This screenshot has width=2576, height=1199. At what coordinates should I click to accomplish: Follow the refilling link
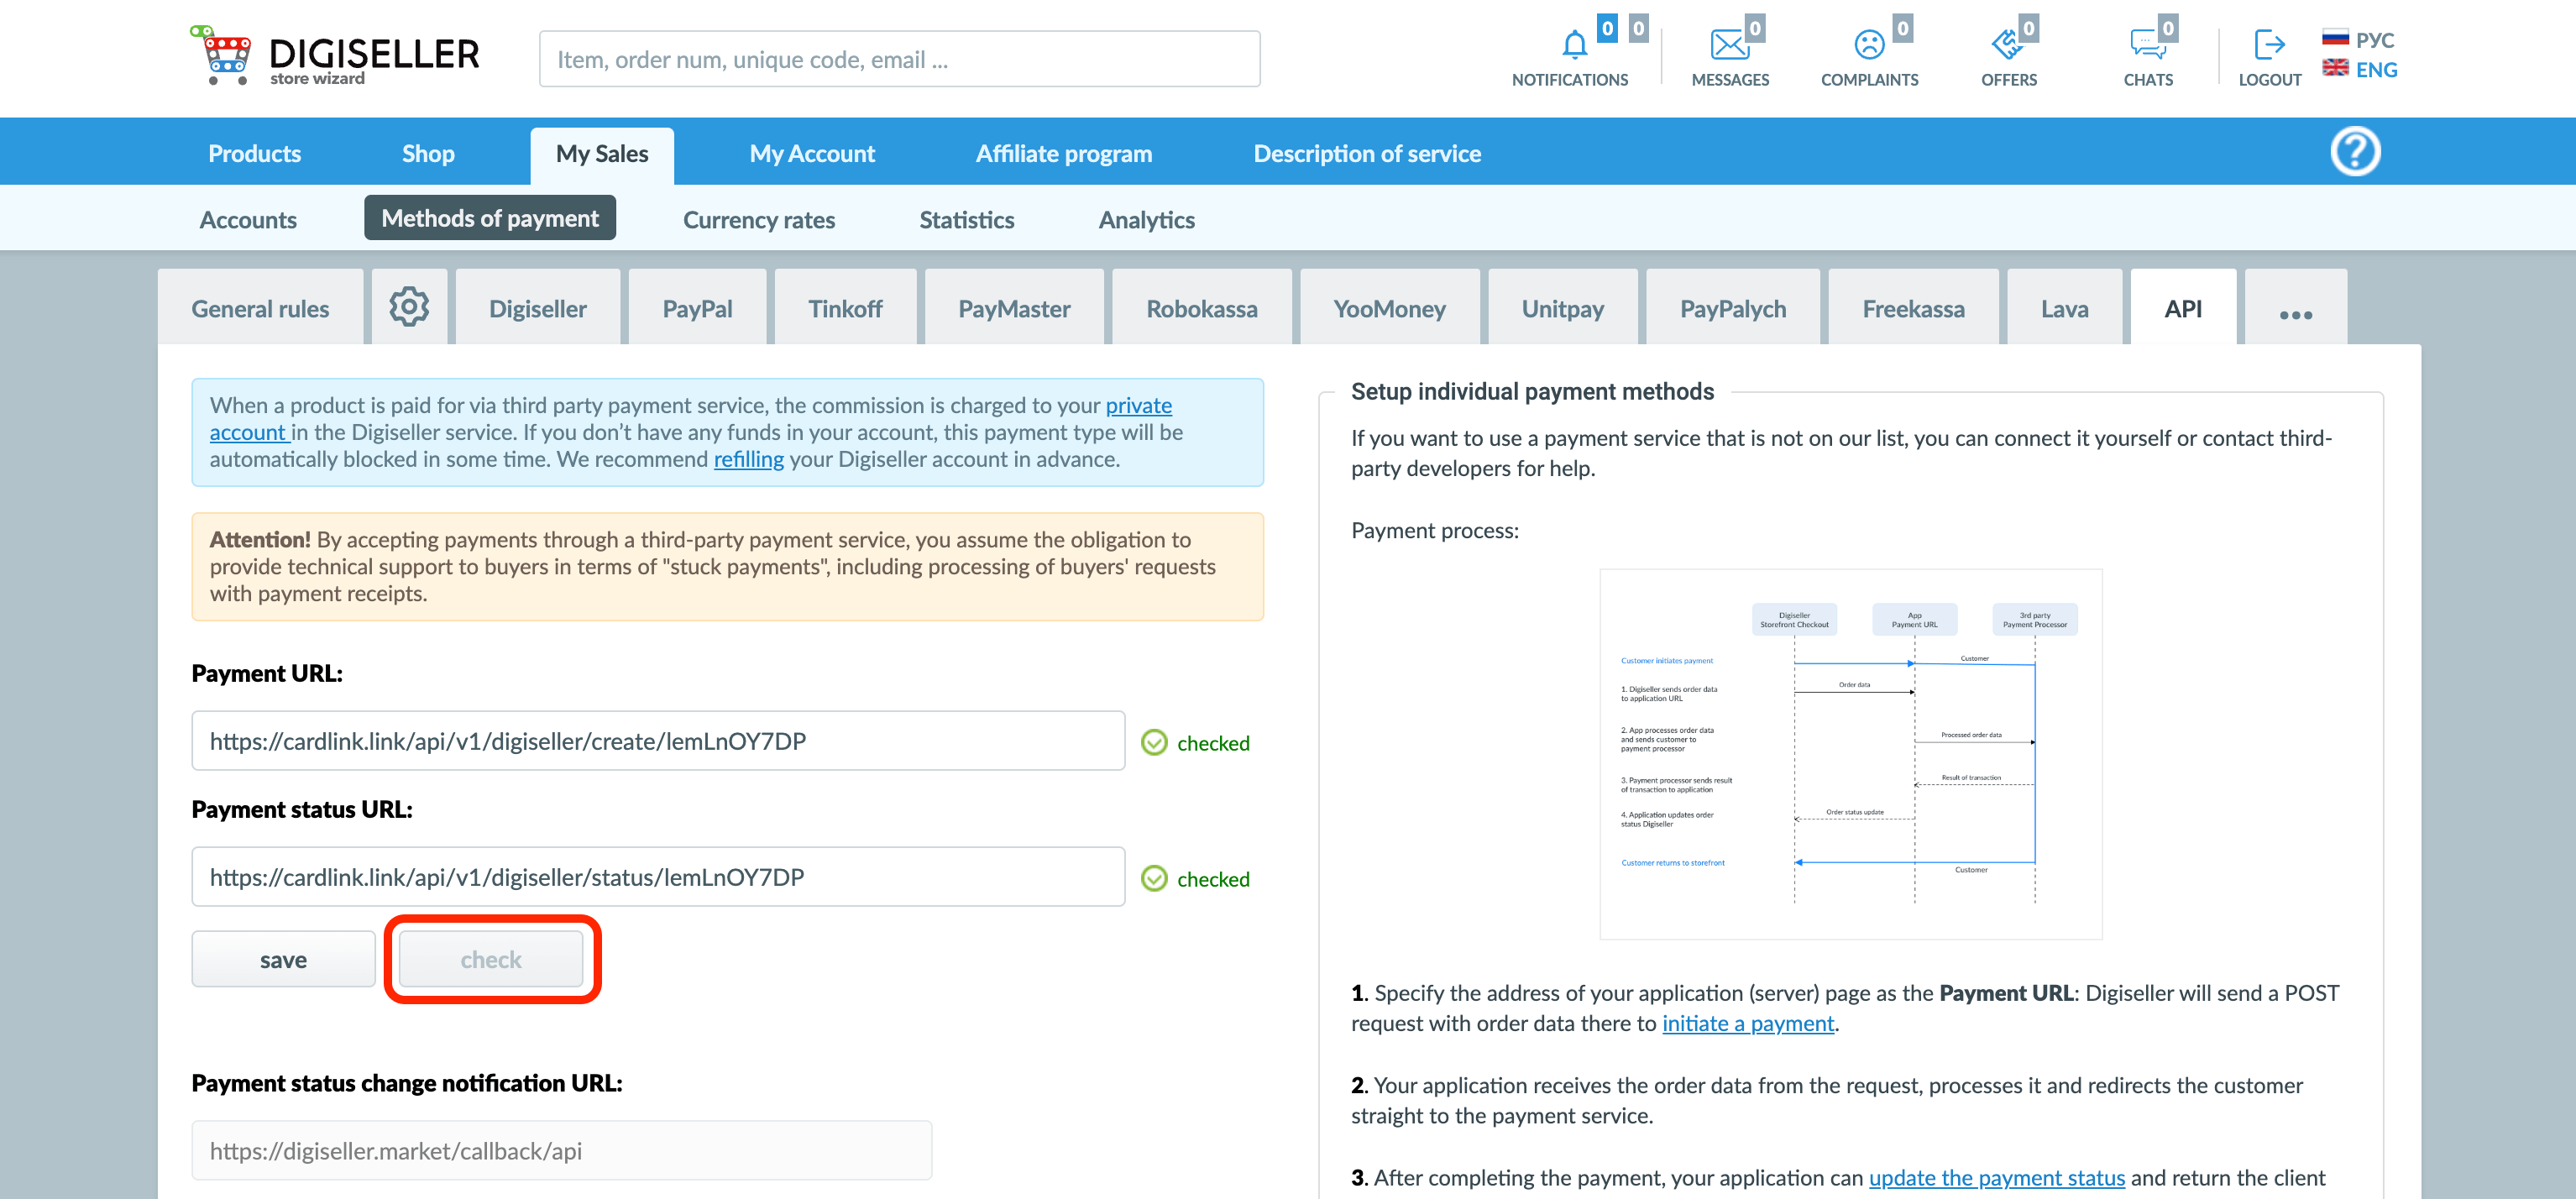pos(748,459)
